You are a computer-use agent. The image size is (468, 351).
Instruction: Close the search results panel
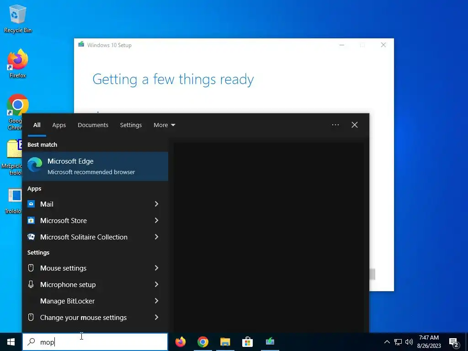354,125
